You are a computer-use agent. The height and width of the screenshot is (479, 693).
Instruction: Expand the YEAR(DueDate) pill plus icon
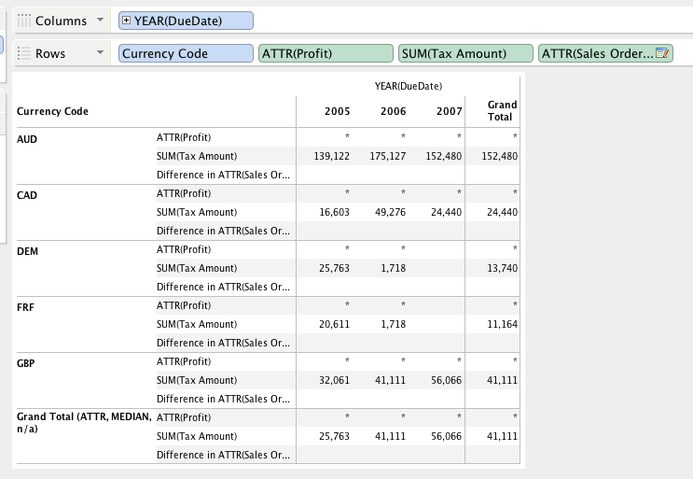(127, 21)
